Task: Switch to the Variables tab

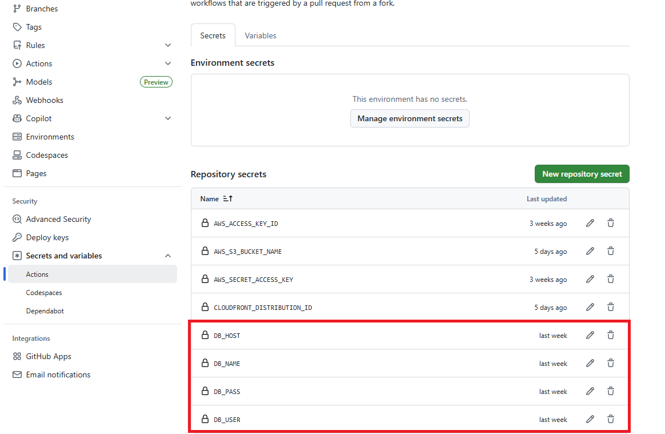Action: [x=261, y=35]
